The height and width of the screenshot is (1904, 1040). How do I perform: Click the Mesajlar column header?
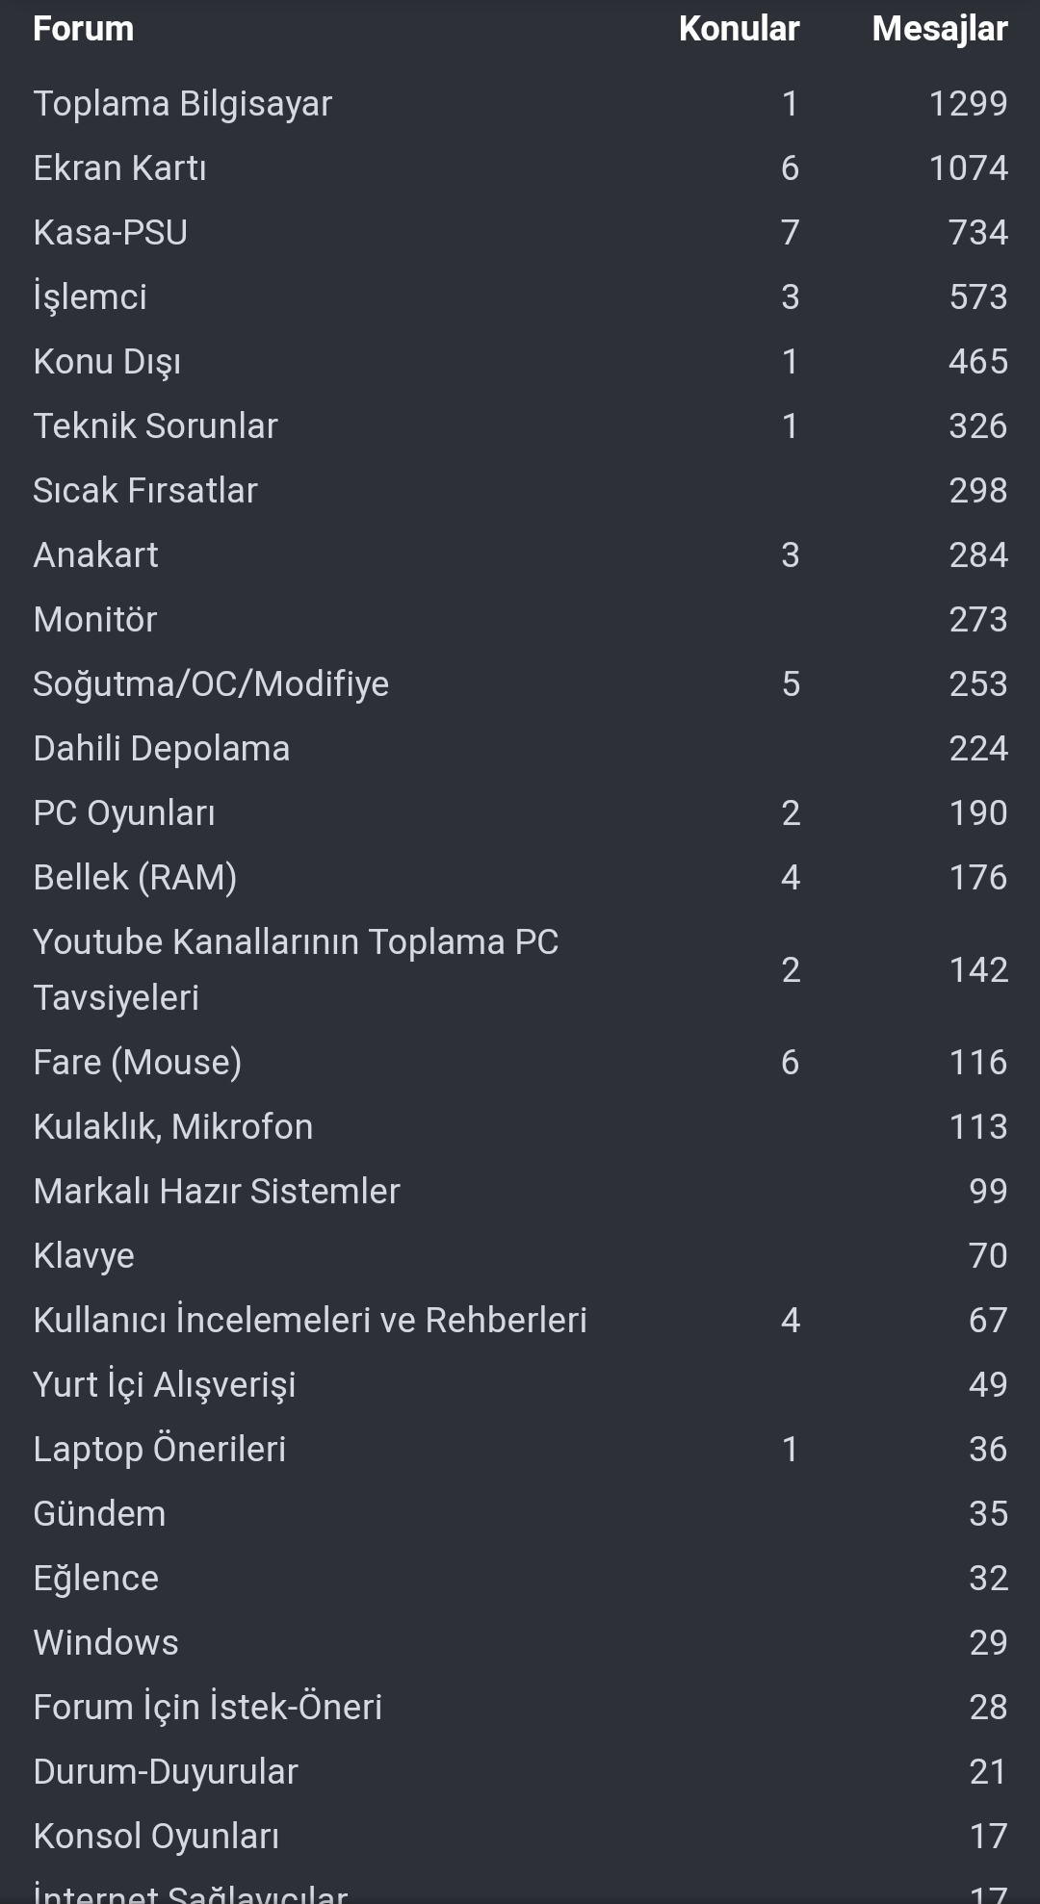939,29
